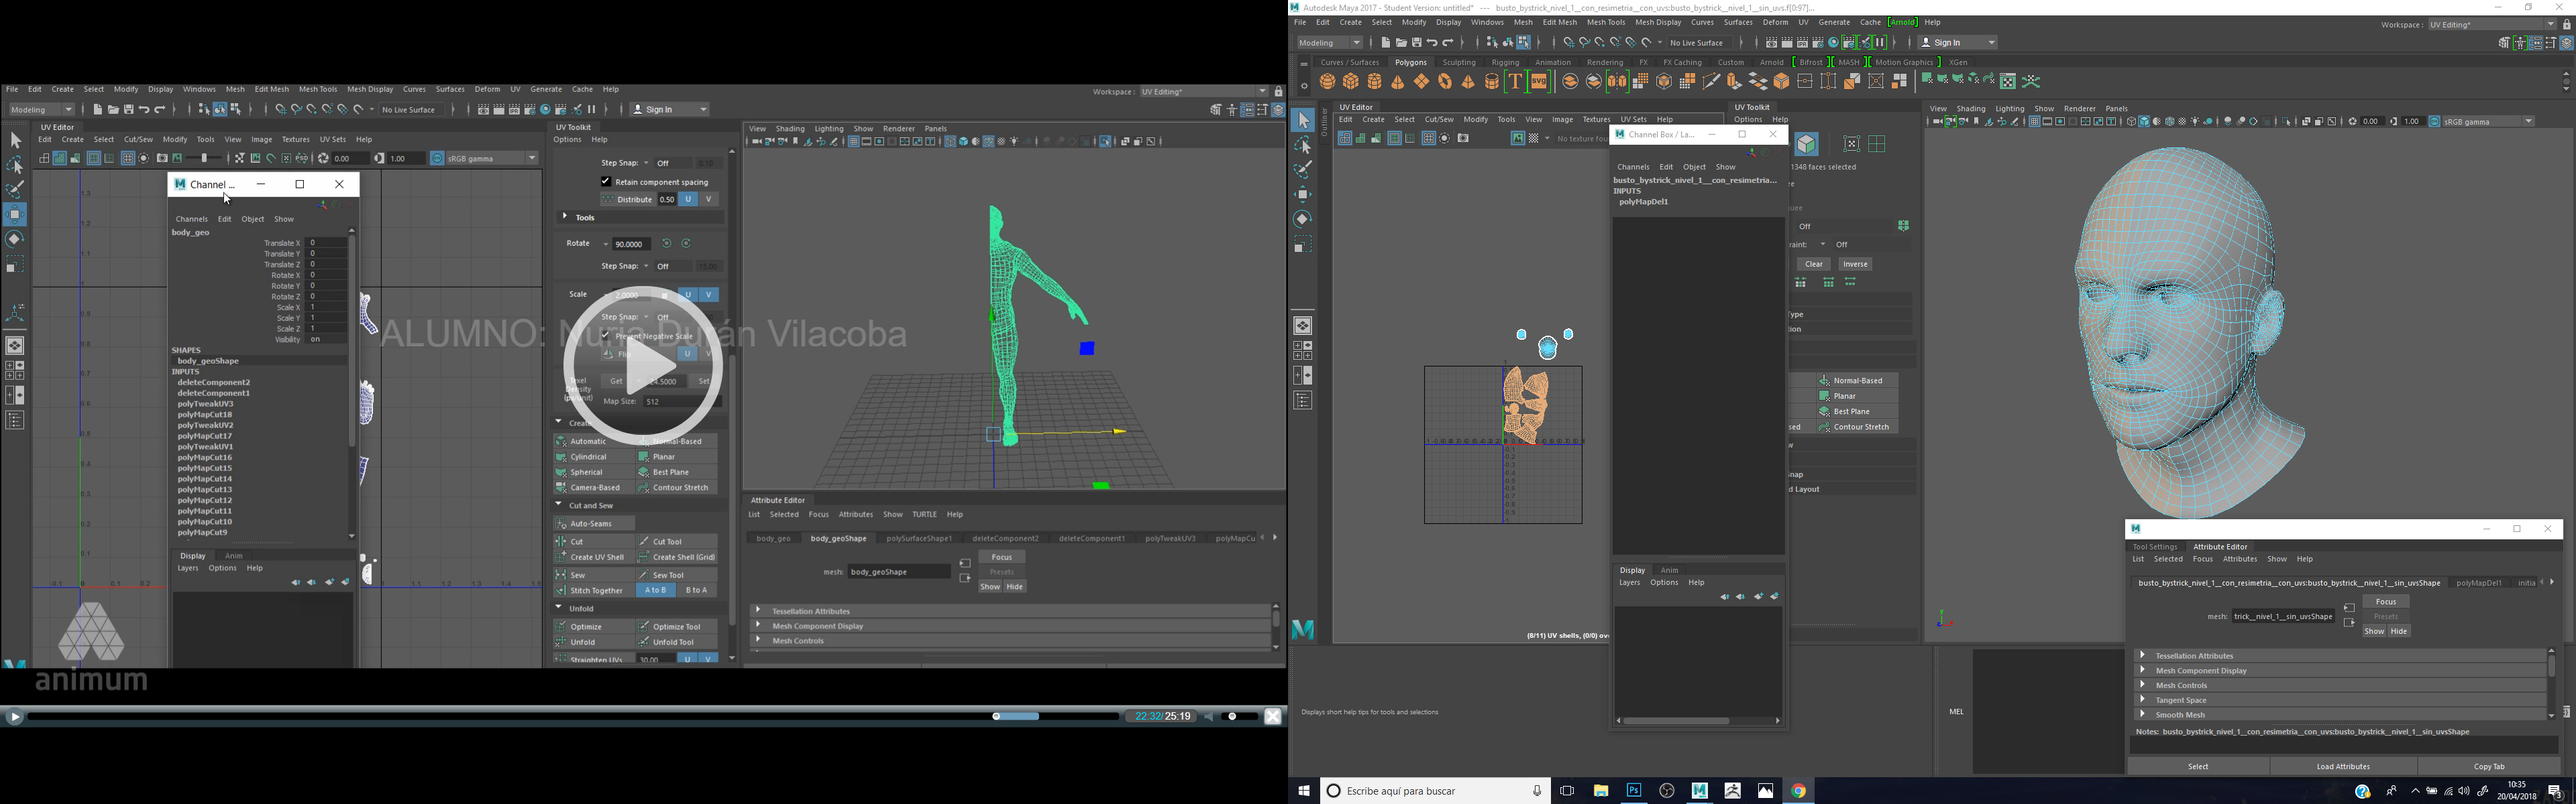
Task: Open the Modeling menu set dropdown
Action: 1330,43
